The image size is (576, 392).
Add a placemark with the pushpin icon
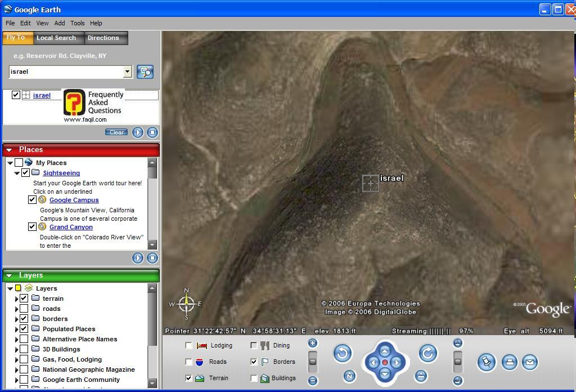tap(487, 362)
